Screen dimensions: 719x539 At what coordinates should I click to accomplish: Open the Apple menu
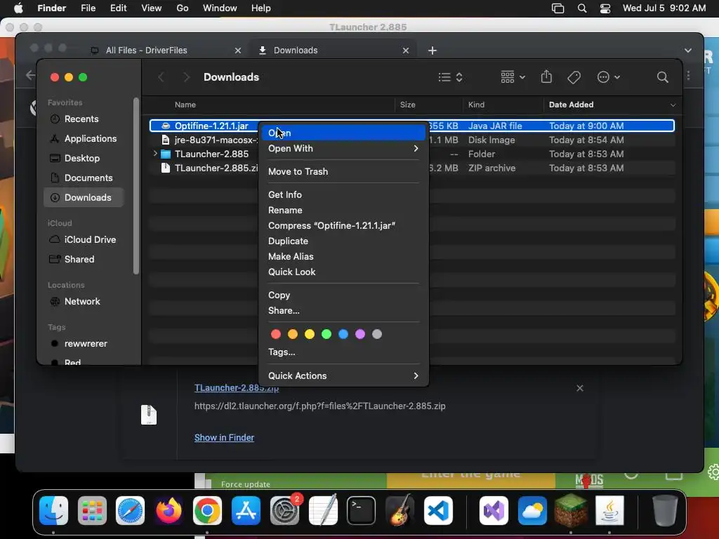coord(19,8)
